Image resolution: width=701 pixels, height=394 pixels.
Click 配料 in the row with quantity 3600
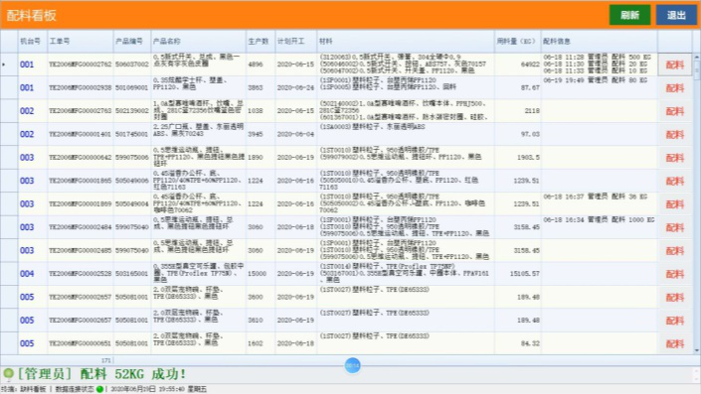tap(674, 297)
